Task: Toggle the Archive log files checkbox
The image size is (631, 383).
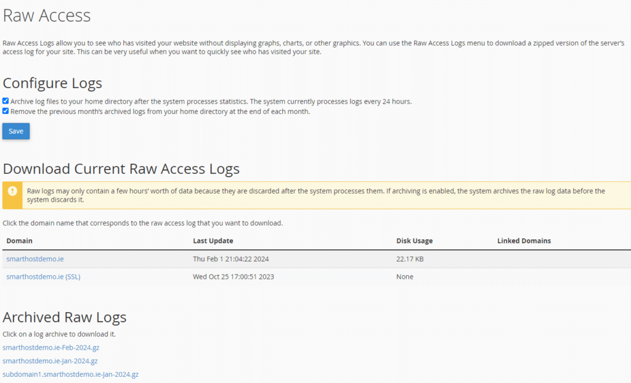Action: (6, 101)
